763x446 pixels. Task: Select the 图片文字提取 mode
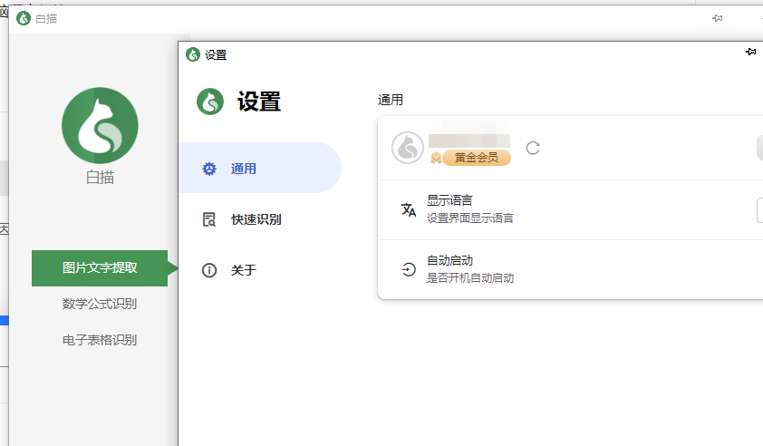tap(100, 267)
